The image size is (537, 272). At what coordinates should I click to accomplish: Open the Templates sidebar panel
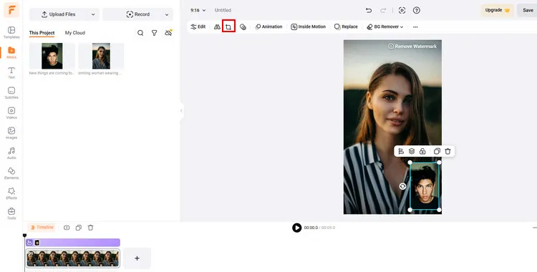click(x=11, y=32)
